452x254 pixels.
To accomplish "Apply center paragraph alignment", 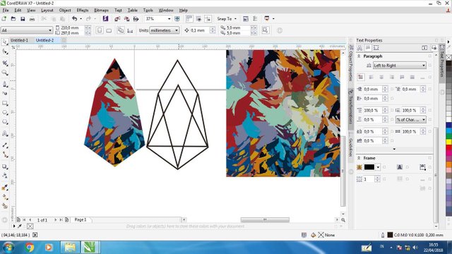I will (381, 77).
